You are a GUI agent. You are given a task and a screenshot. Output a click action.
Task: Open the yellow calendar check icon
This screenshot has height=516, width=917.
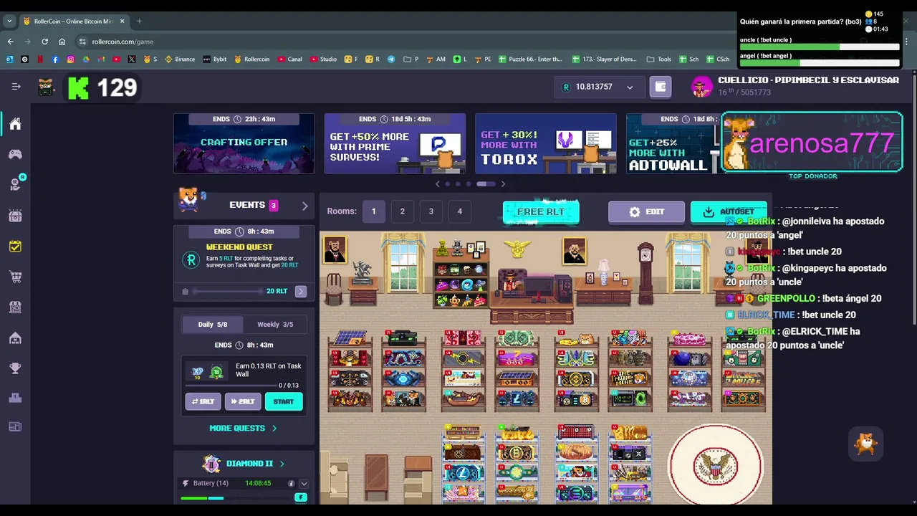pyautogui.click(x=15, y=246)
